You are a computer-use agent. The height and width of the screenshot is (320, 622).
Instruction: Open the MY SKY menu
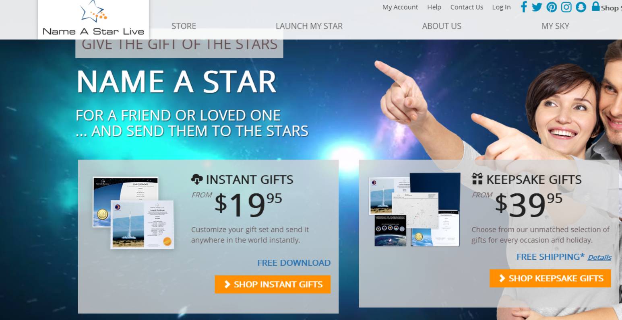click(555, 26)
